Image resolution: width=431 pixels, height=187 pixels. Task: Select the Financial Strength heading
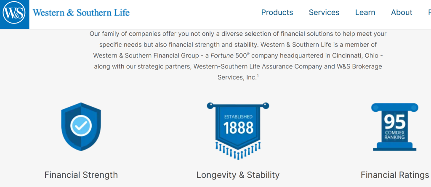(x=81, y=175)
